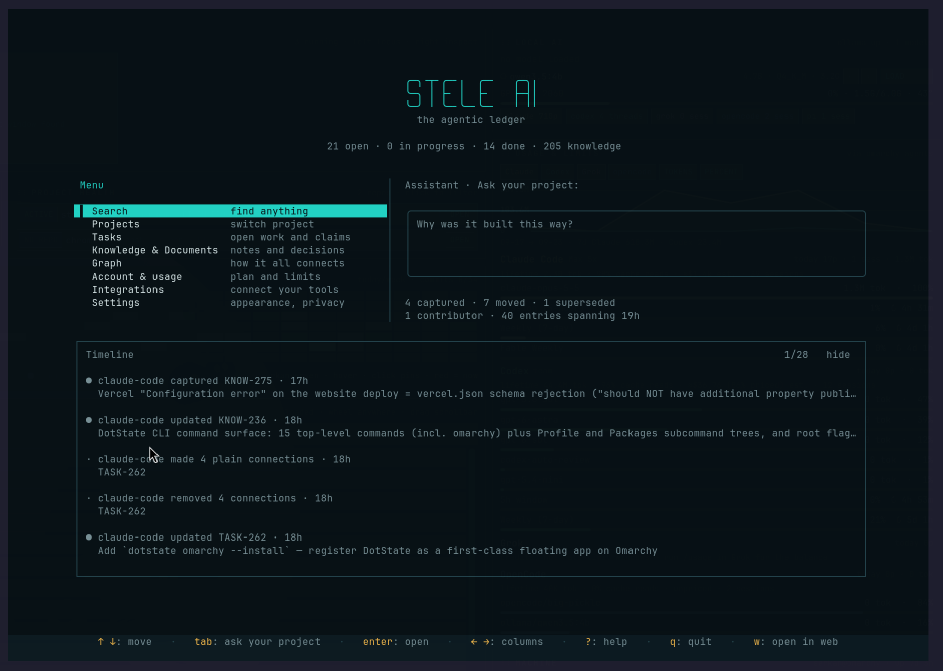Screen dimensions: 943x671
Task: Click the up/down arrows move hint
Action: coord(124,642)
